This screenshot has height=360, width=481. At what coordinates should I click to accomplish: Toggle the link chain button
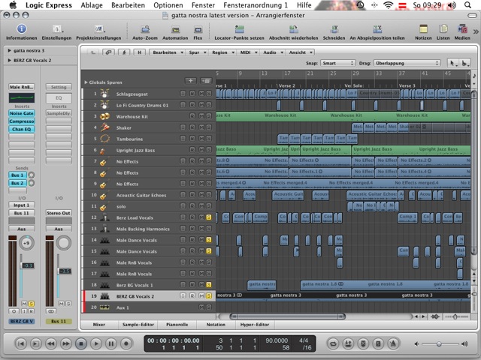click(108, 52)
